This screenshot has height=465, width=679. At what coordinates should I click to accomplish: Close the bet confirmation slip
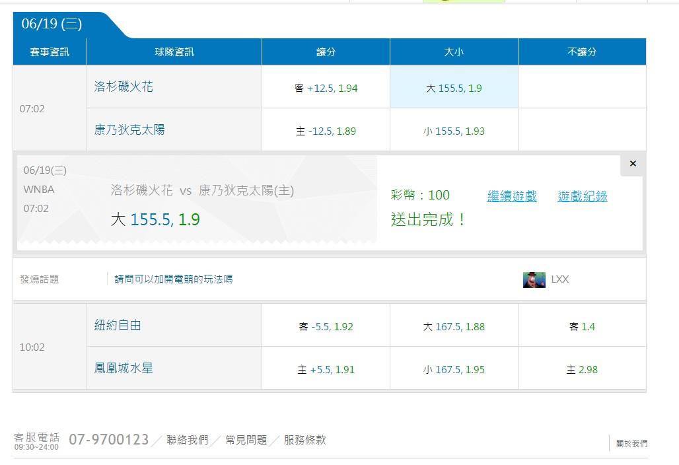[633, 164]
